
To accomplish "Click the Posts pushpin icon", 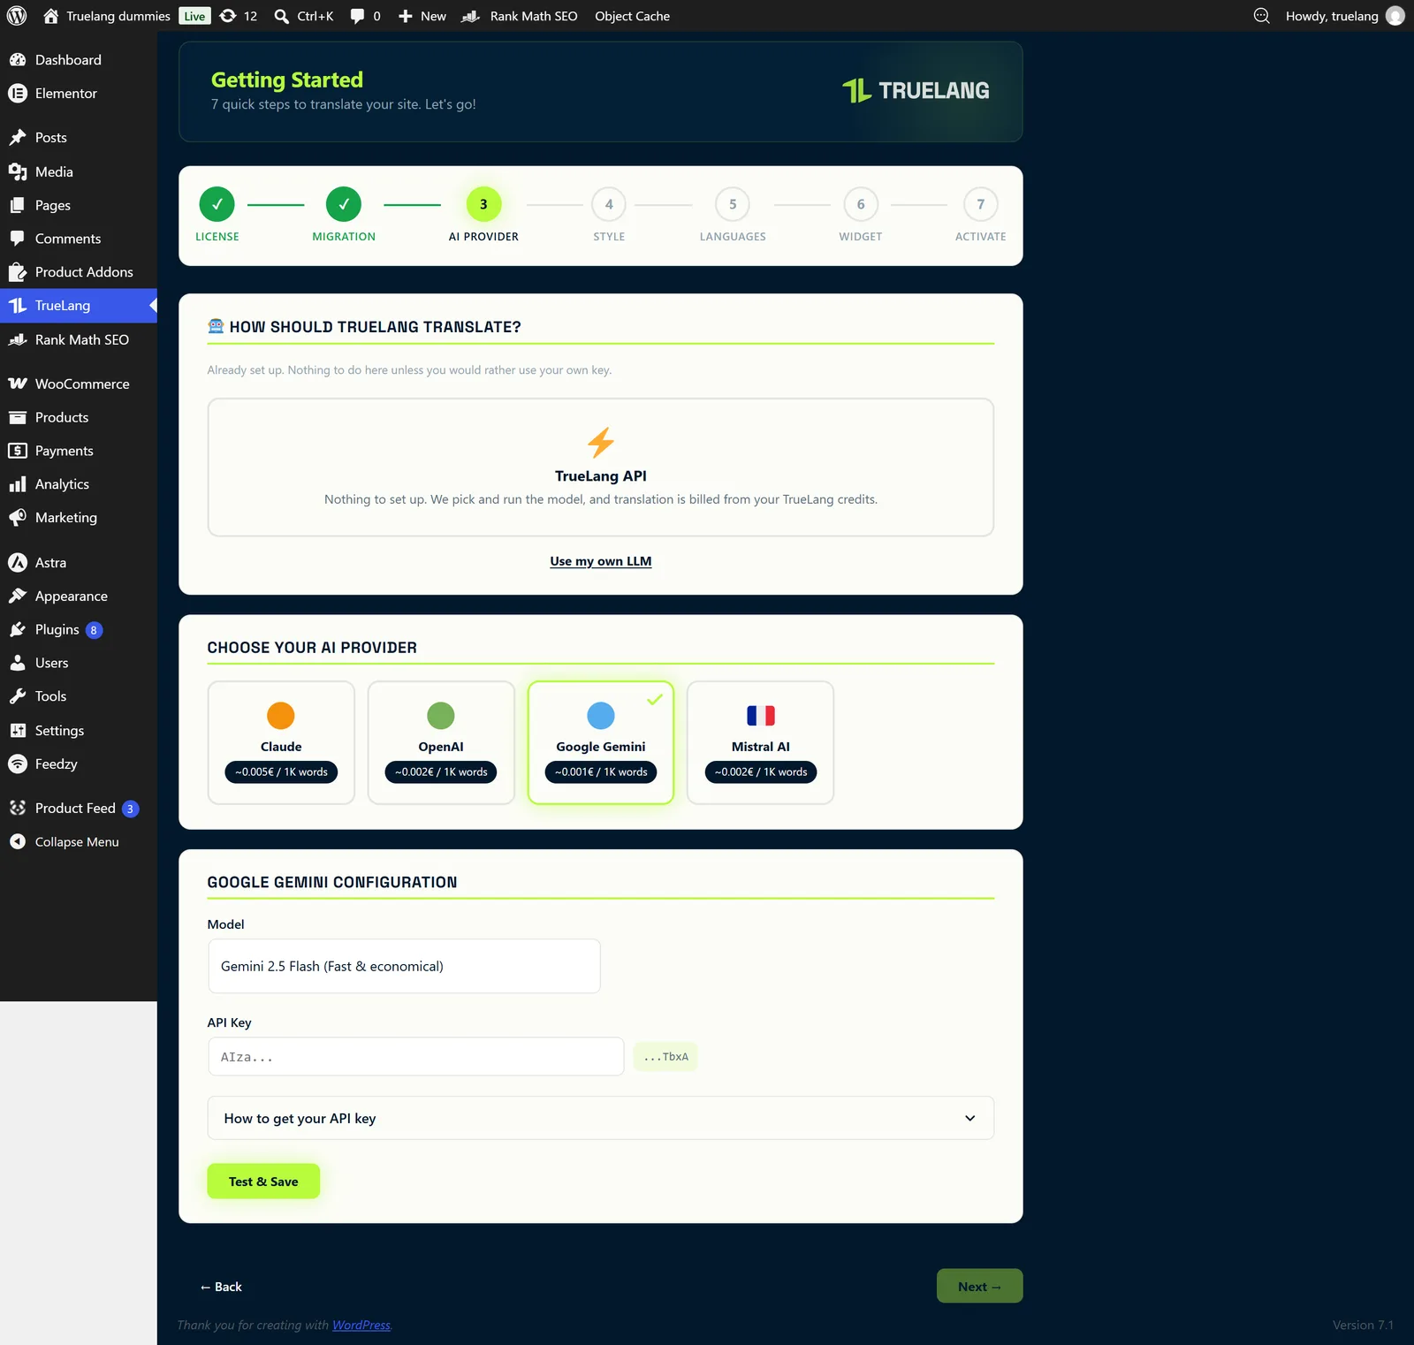I will (18, 138).
